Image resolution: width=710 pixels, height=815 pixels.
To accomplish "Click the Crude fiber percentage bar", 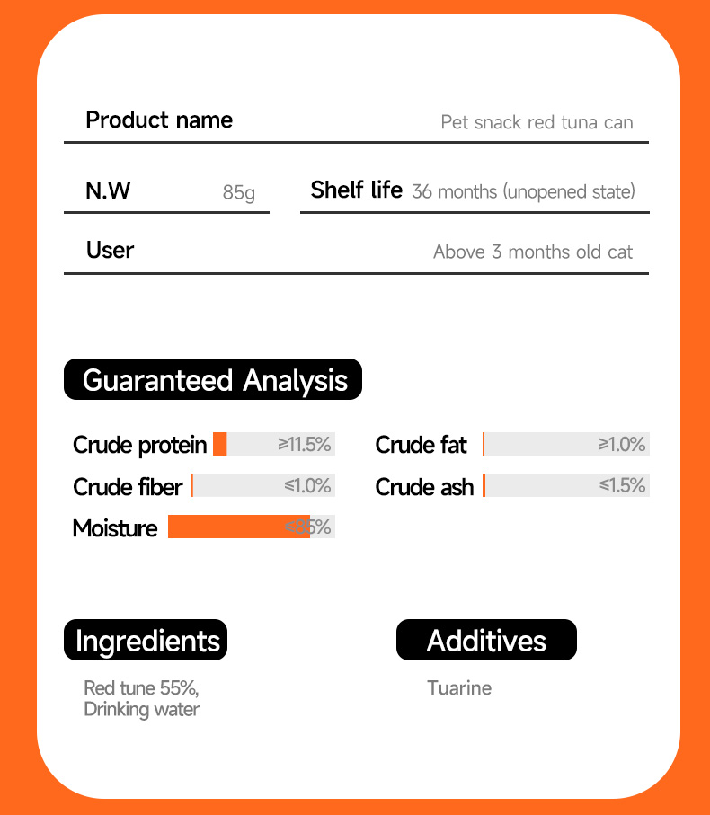I will 263,485.
